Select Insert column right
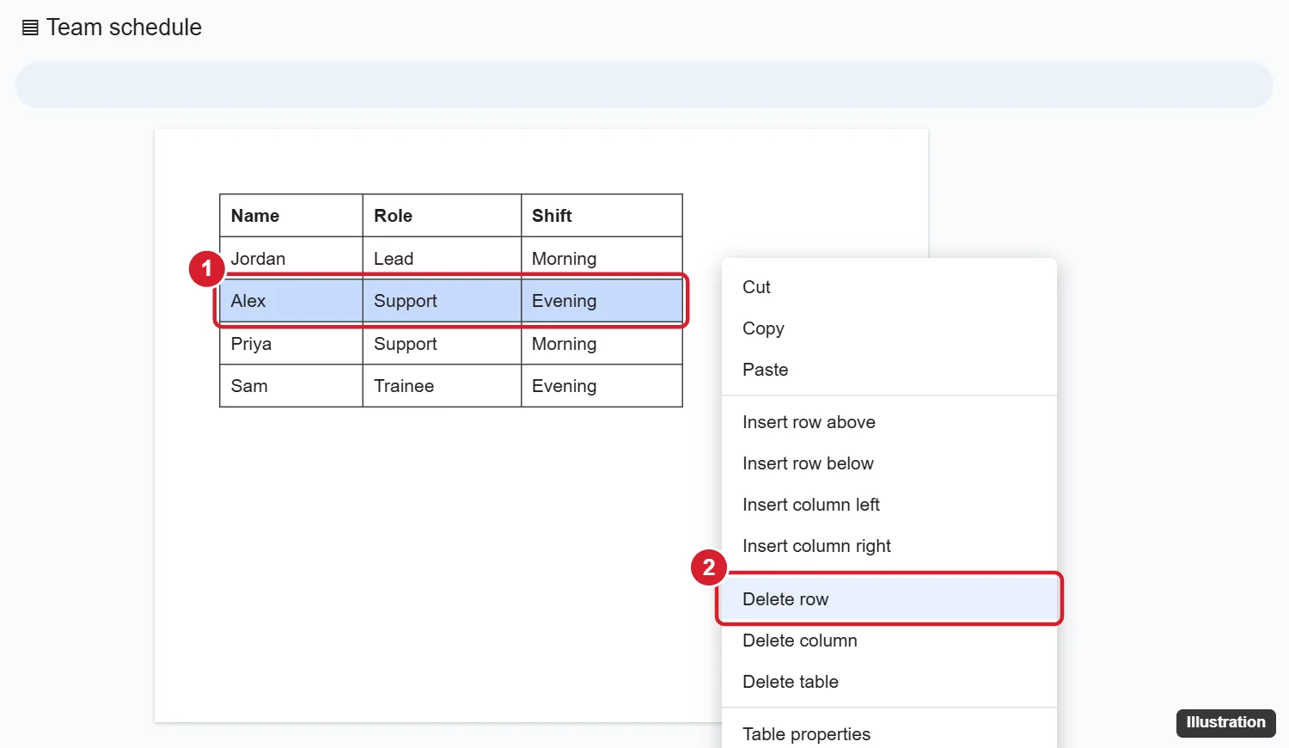Viewport: 1289px width, 748px height. (889, 546)
